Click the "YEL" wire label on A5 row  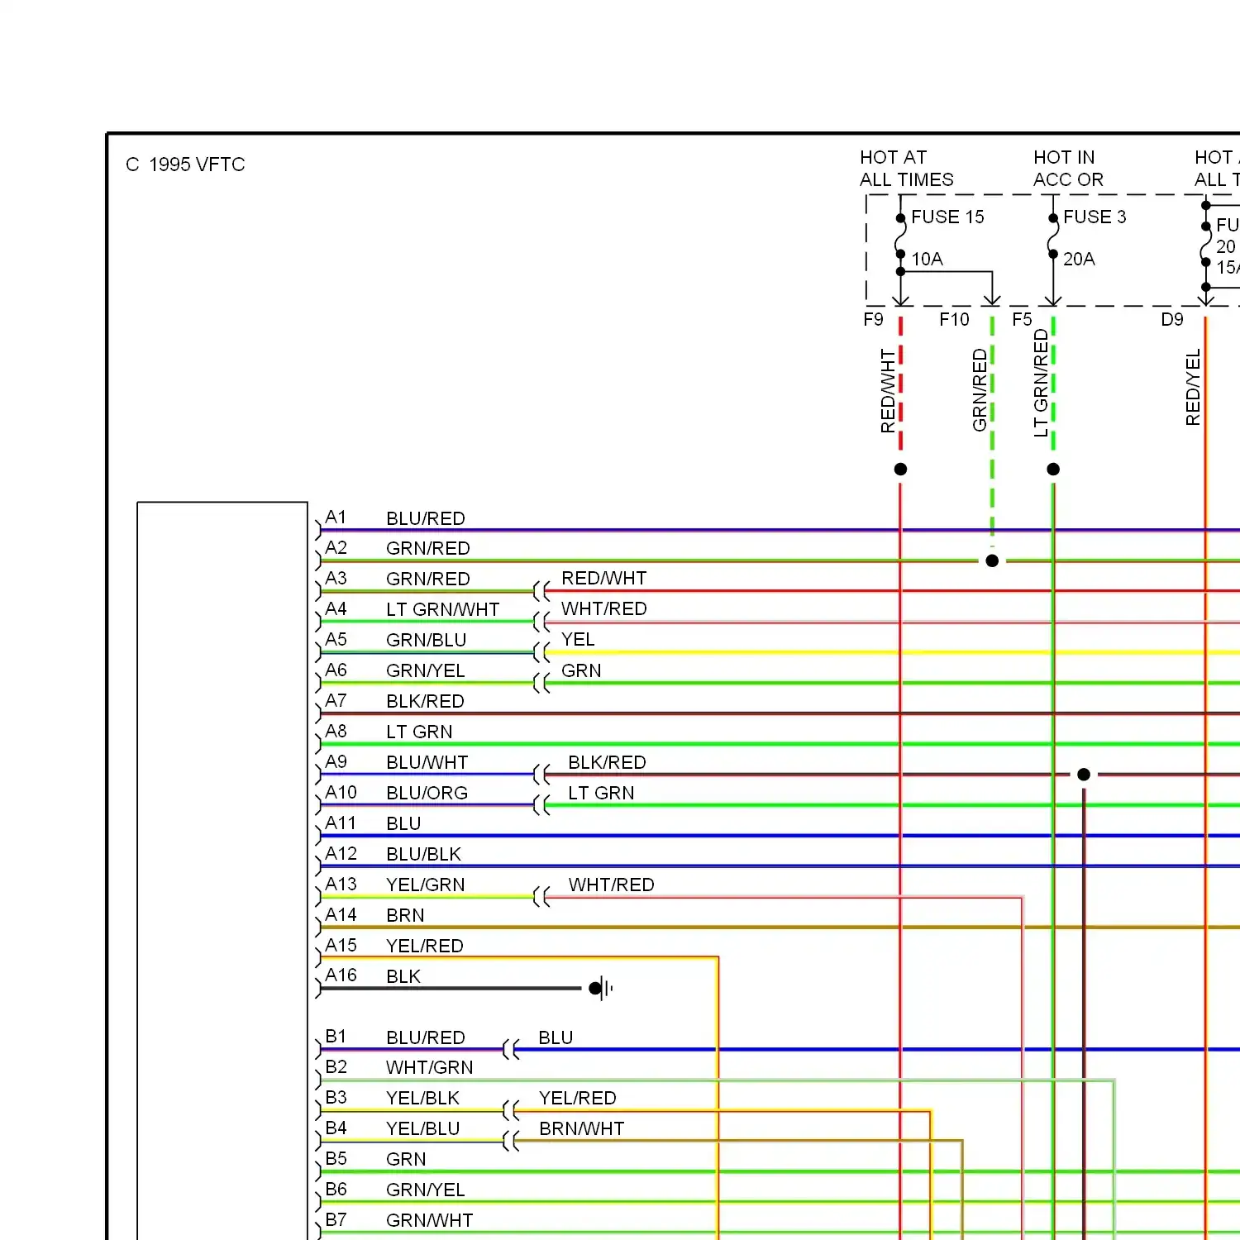[x=578, y=640]
